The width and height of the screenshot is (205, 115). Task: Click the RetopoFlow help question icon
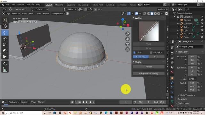click(67, 13)
